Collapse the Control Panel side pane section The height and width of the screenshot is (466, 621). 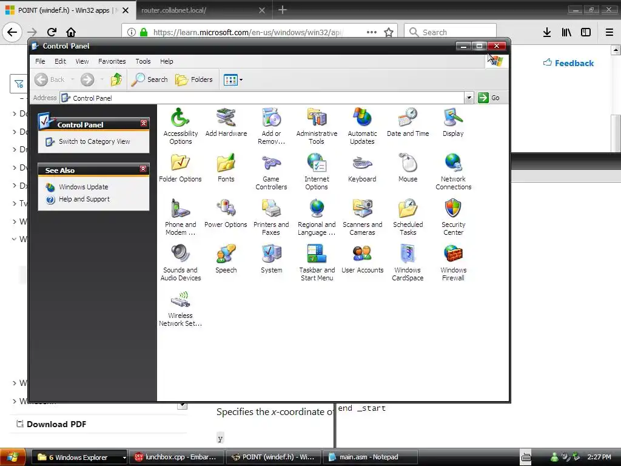(x=144, y=124)
